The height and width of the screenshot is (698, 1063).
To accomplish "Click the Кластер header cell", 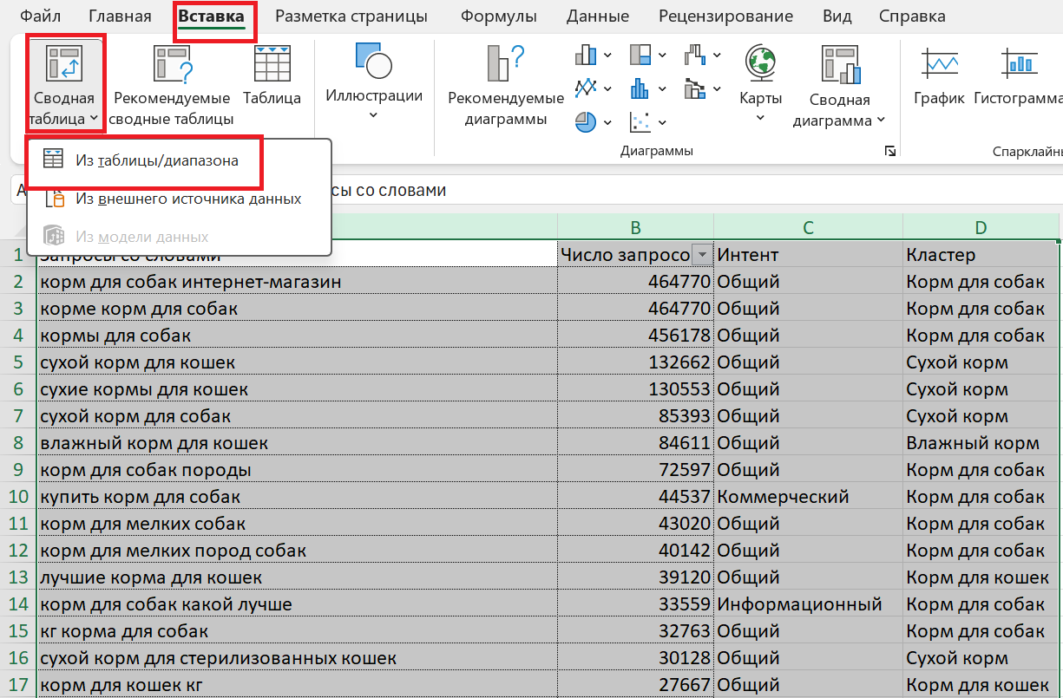I will point(981,255).
